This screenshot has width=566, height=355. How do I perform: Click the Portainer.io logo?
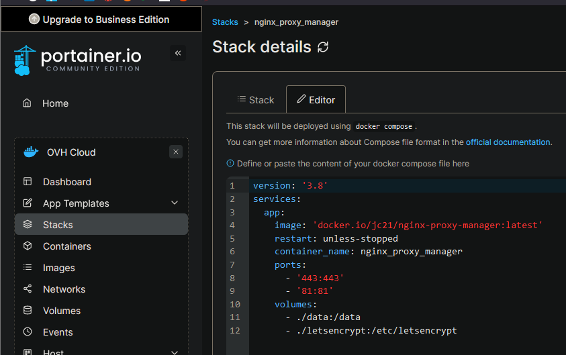[77, 60]
